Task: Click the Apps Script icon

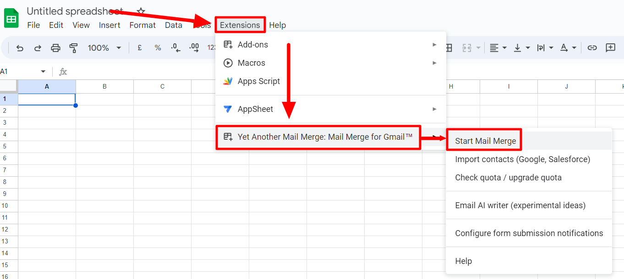Action: point(228,81)
